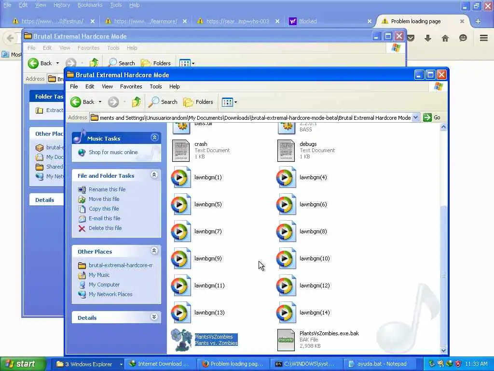The width and height of the screenshot is (494, 371).
Task: Click the Windows start button
Action: (x=23, y=364)
